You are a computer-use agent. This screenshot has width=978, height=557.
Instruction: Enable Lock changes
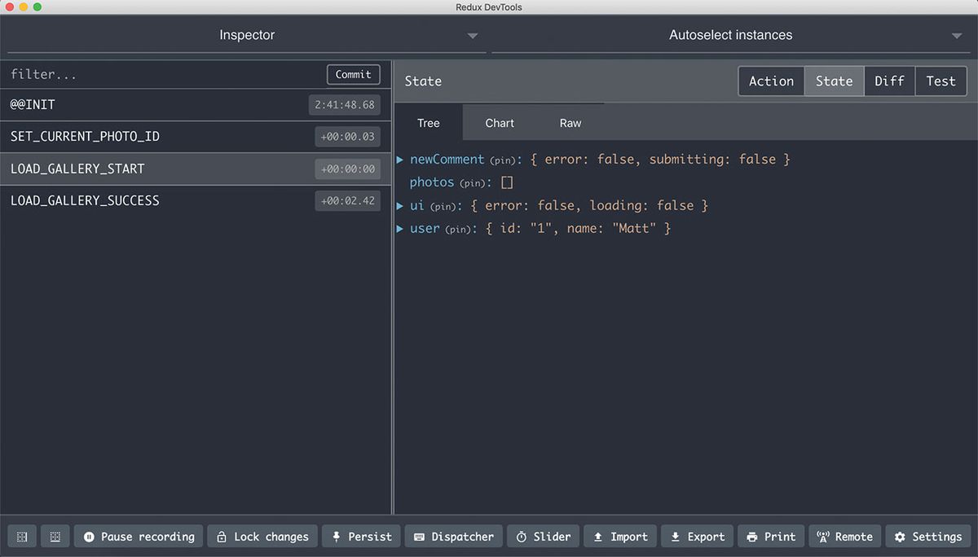pos(262,536)
